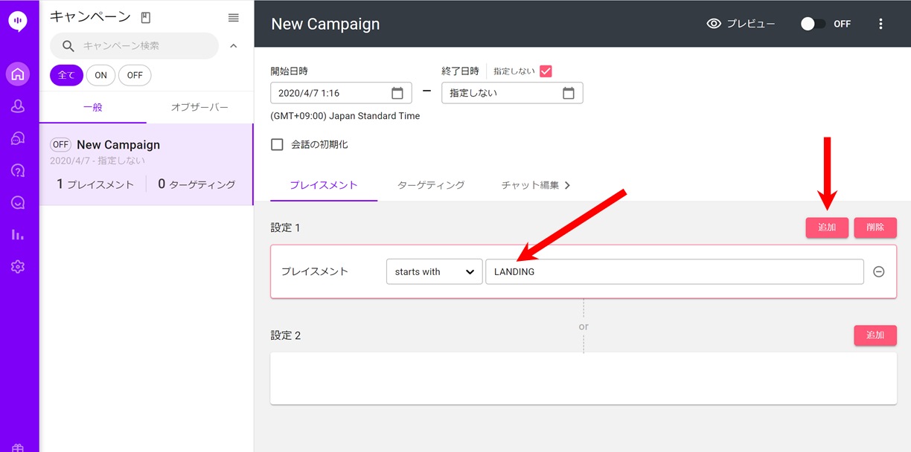Click the '1 プレイスメント' count in campaign card
The width and height of the screenshot is (911, 452).
[95, 184]
